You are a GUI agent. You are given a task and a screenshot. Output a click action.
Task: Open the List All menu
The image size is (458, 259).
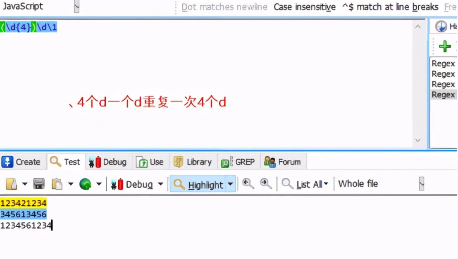pos(305,184)
